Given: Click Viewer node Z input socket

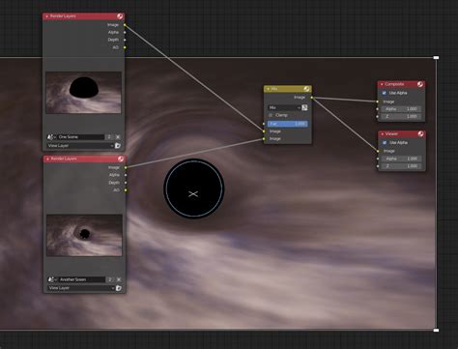Looking at the screenshot, I should [x=378, y=166].
